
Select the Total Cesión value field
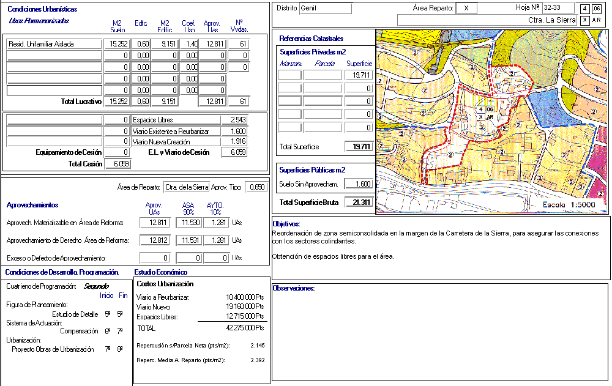coord(118,164)
